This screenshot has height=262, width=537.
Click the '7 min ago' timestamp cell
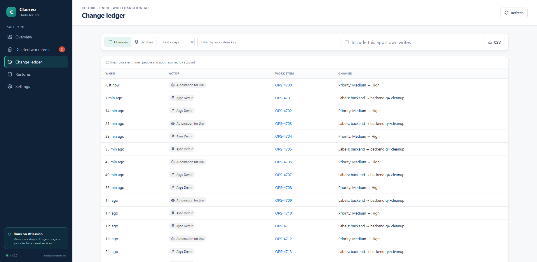tap(114, 98)
